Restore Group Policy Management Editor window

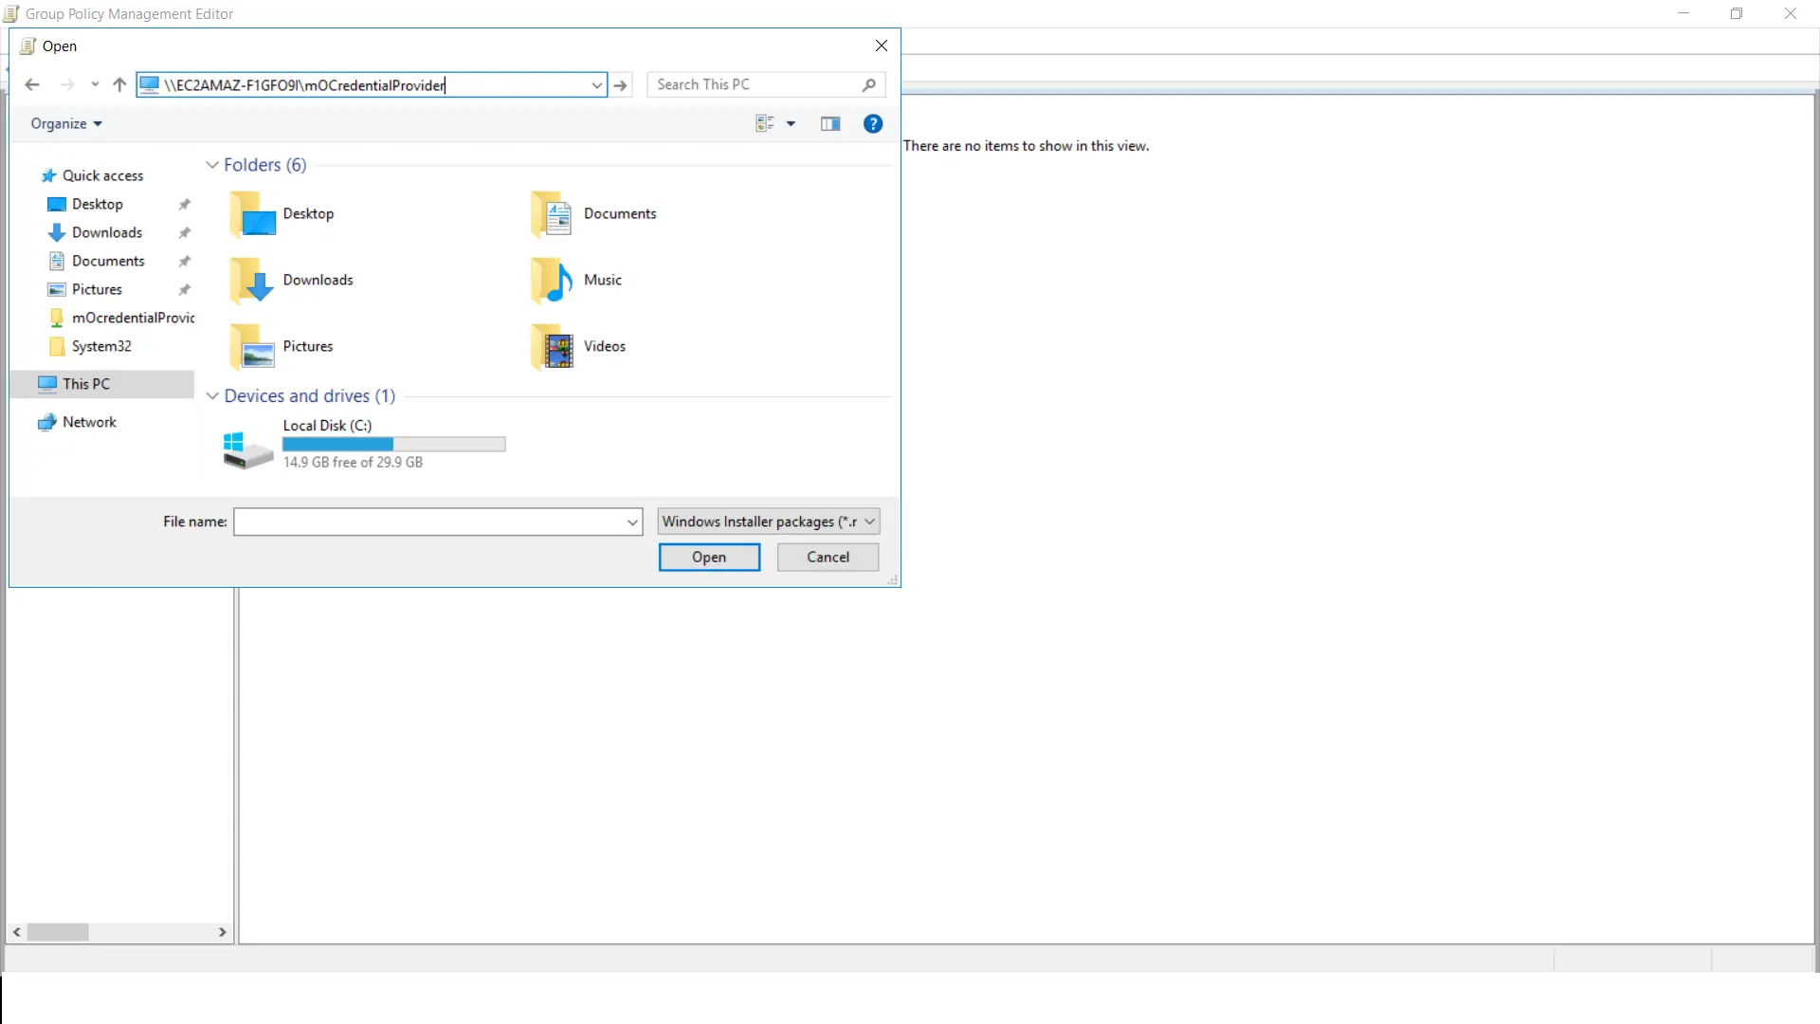(1737, 13)
